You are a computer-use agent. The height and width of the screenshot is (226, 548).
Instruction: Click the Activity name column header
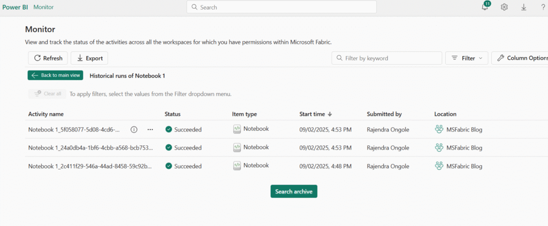46,114
